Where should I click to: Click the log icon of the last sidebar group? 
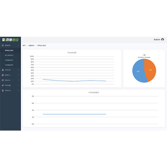3,91
